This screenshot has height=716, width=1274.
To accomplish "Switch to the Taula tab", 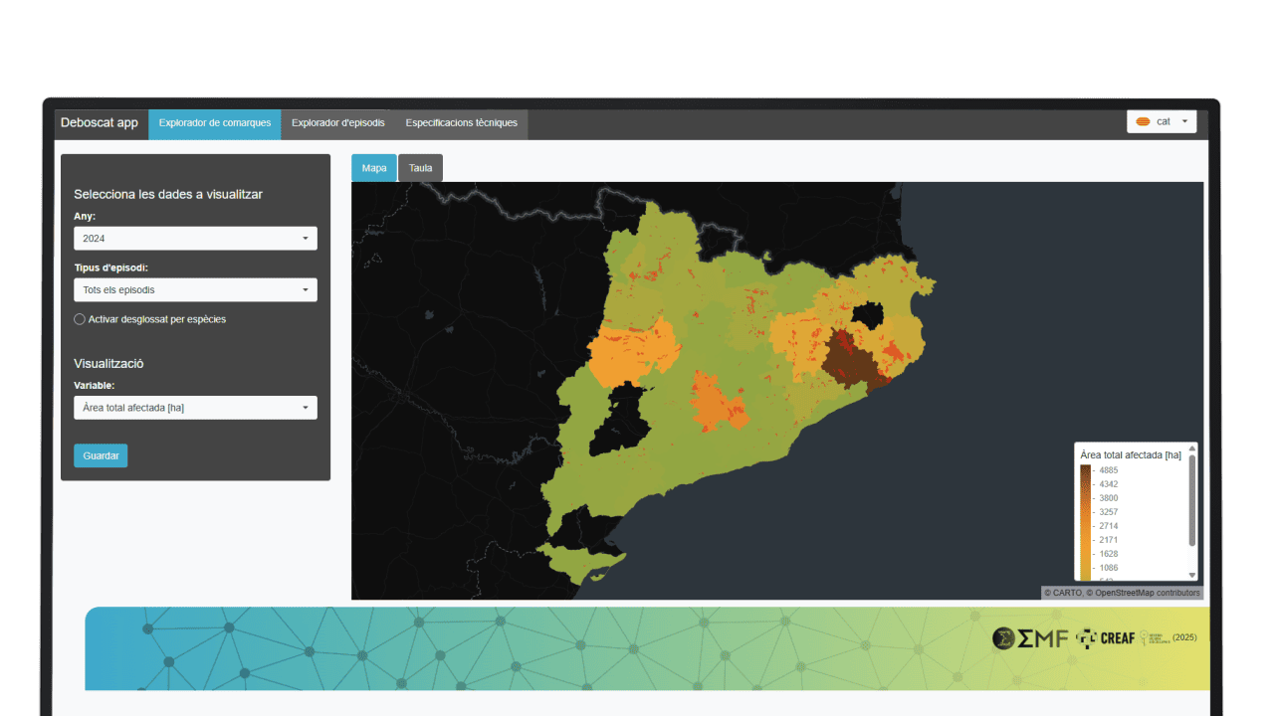I will [x=420, y=168].
